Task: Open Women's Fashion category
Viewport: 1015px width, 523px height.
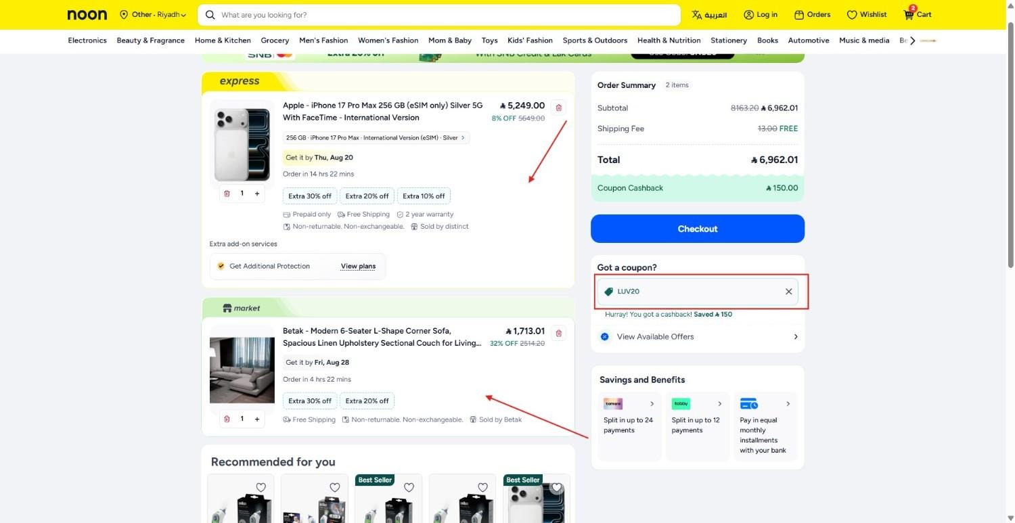Action: point(388,41)
